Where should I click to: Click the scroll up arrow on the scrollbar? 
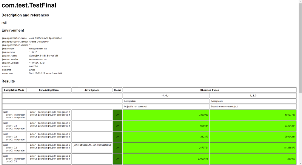pyautogui.click(x=300, y=2)
